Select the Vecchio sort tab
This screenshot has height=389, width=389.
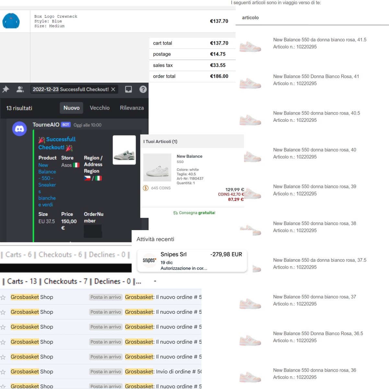(x=100, y=108)
